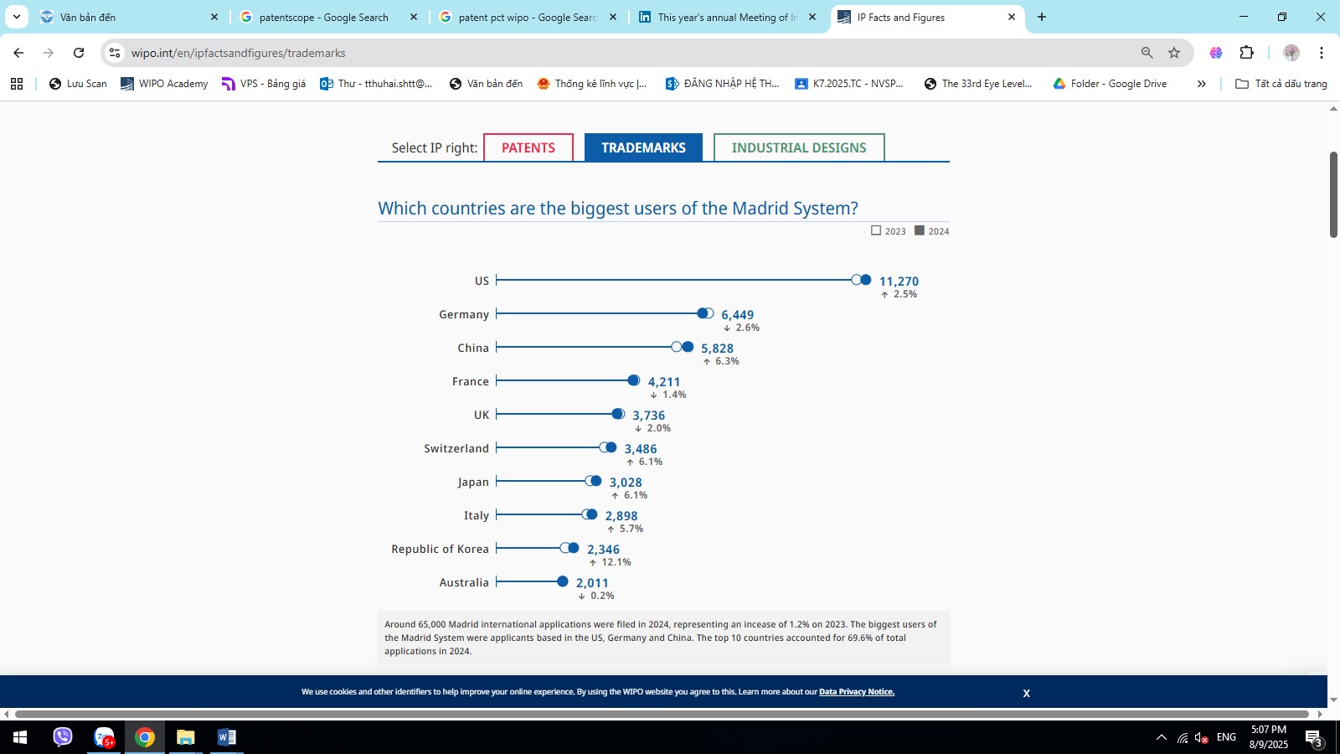Open the Chrome extensions puzzle icon
Image resolution: width=1340 pixels, height=754 pixels.
click(x=1246, y=53)
